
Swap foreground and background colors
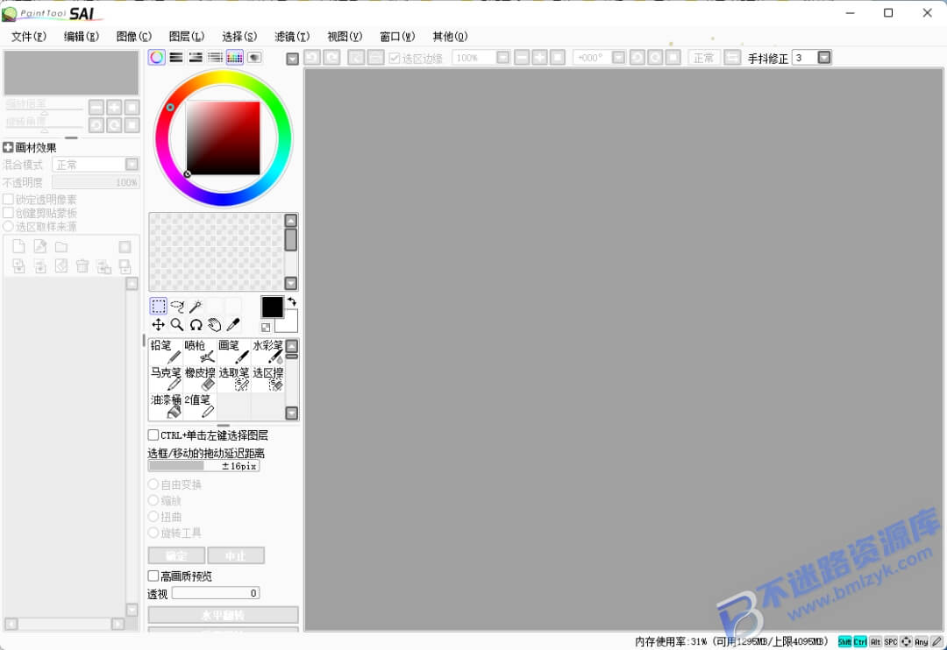[292, 301]
